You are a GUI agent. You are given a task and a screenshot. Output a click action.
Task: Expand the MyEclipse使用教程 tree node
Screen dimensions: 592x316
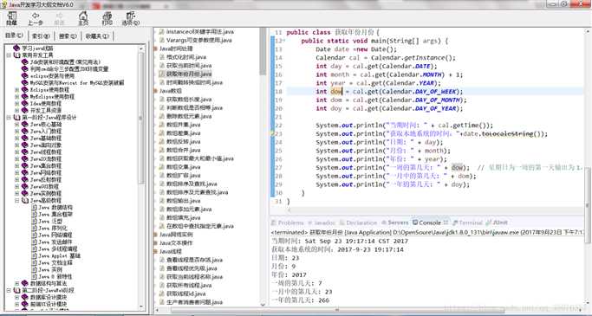click(16, 97)
